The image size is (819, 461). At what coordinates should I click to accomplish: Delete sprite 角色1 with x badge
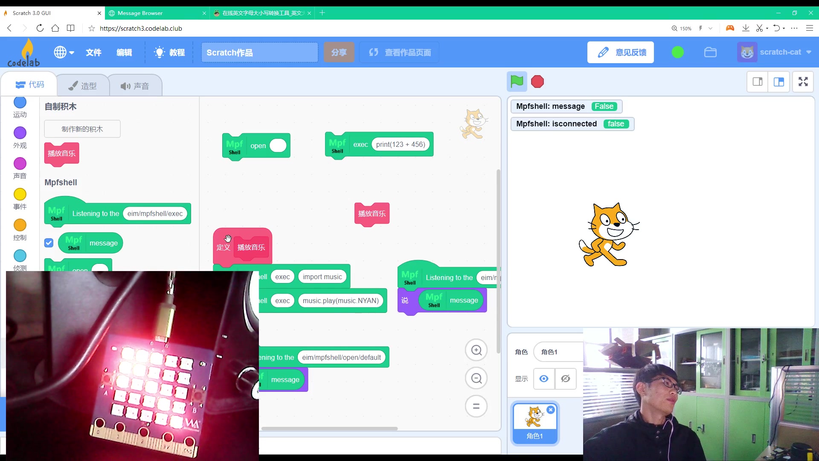pos(551,410)
